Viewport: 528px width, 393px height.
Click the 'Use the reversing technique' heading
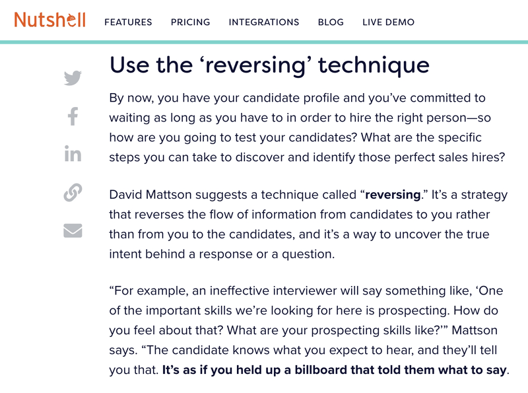[269, 65]
